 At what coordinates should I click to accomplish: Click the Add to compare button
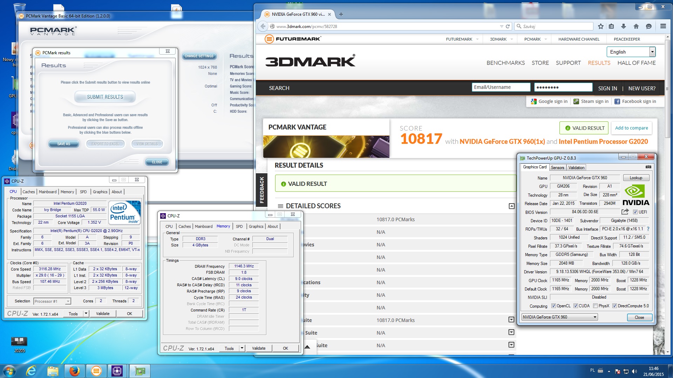tap(631, 128)
